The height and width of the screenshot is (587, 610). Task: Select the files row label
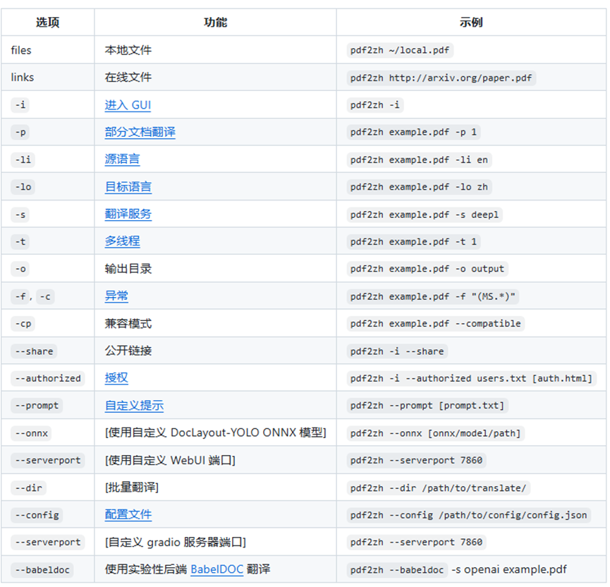click(x=20, y=50)
